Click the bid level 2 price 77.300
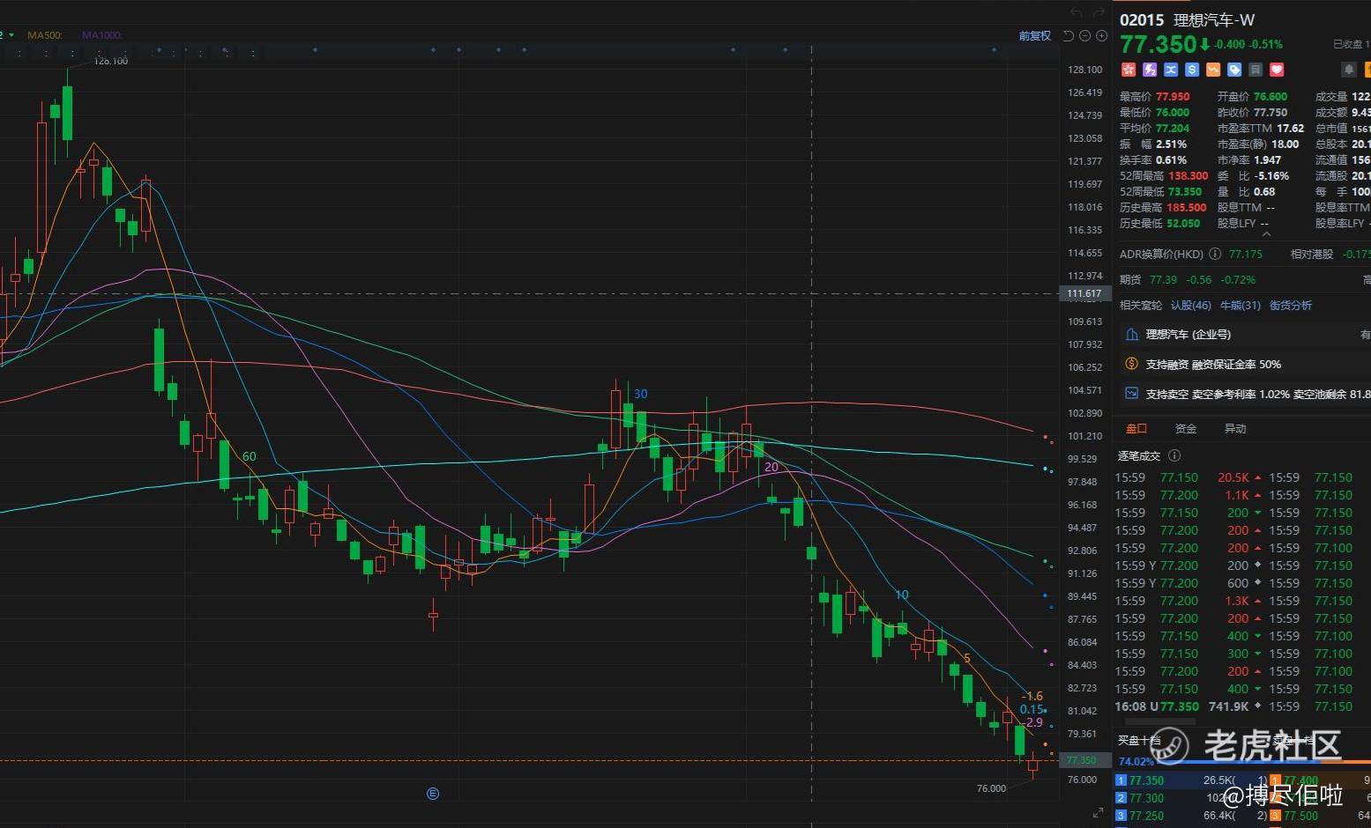Screen dimensions: 1371x828 tap(1146, 798)
